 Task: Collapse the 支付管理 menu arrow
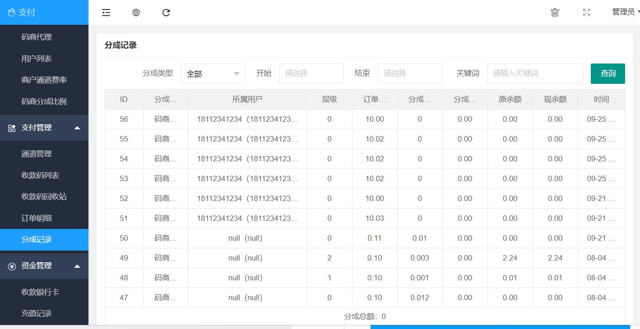click(x=77, y=128)
